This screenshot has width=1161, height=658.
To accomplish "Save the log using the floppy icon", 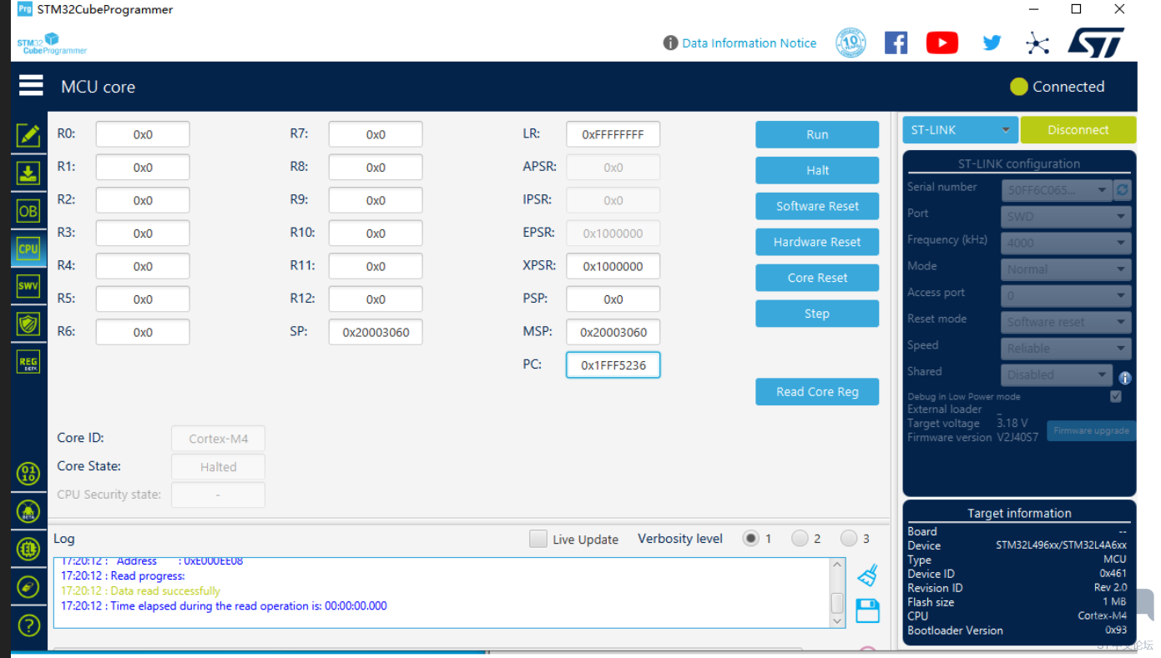I will 868,610.
